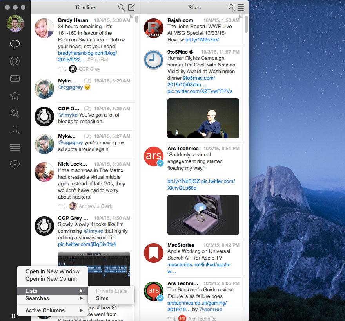Click MacStories bookmark avatar

tap(154, 253)
